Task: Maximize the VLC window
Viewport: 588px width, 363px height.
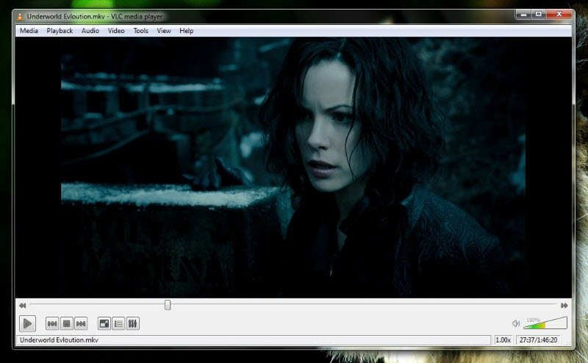Action: click(539, 14)
